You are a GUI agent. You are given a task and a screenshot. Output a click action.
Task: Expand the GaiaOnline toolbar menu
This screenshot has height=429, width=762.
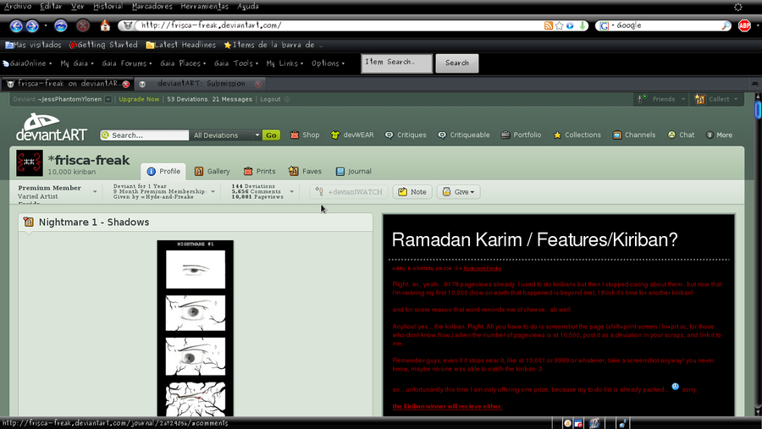27,63
